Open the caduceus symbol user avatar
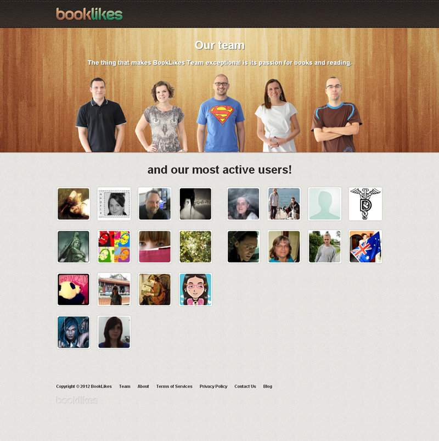439x441 pixels. pos(365,204)
